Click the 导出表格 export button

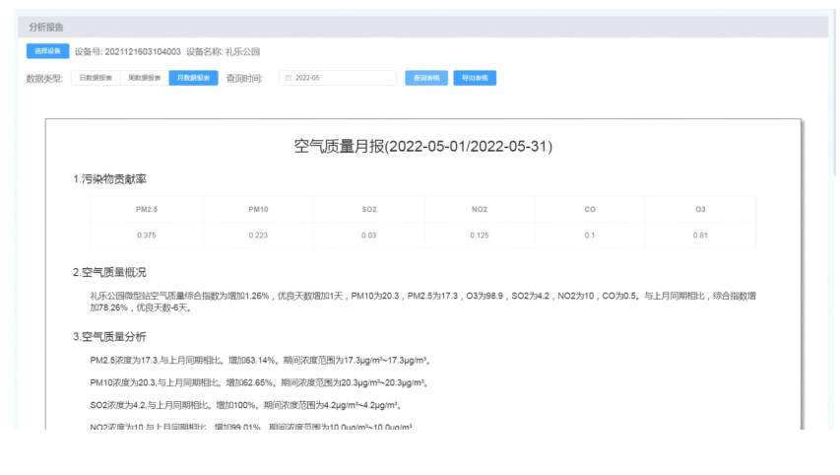[474, 79]
